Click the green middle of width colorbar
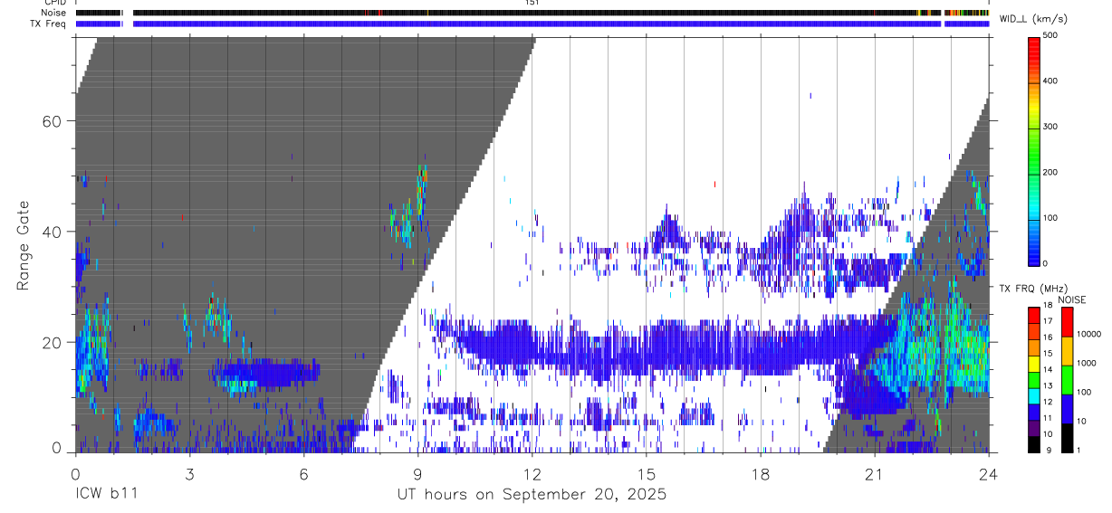 [x=1034, y=154]
